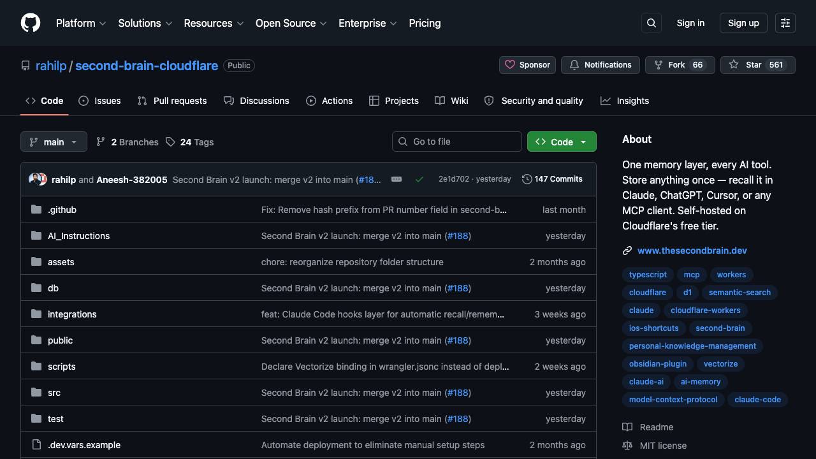Click the green checkmark commit status icon

point(419,179)
